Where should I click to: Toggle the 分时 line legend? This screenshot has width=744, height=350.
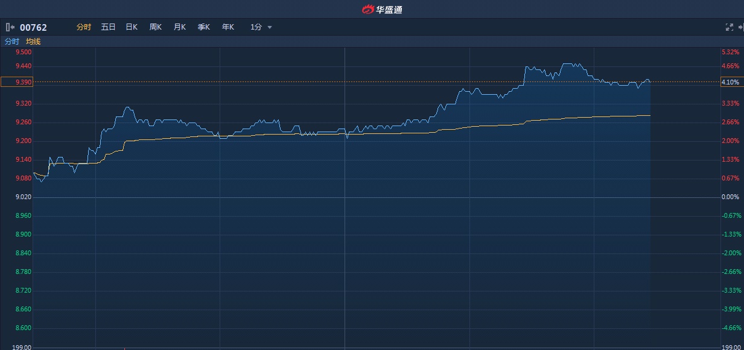point(12,42)
